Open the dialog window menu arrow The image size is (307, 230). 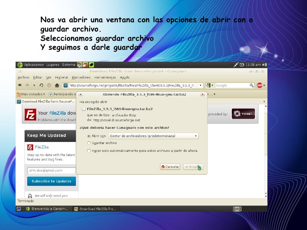[80, 94]
